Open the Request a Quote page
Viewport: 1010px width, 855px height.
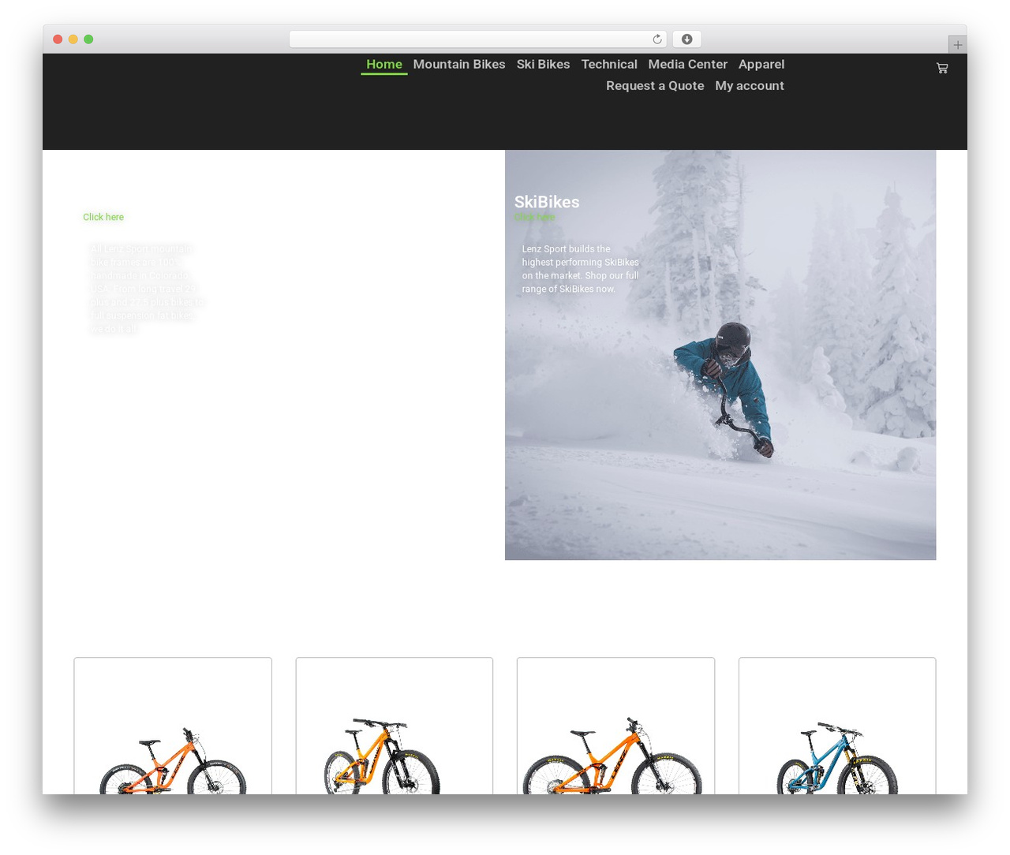[655, 86]
